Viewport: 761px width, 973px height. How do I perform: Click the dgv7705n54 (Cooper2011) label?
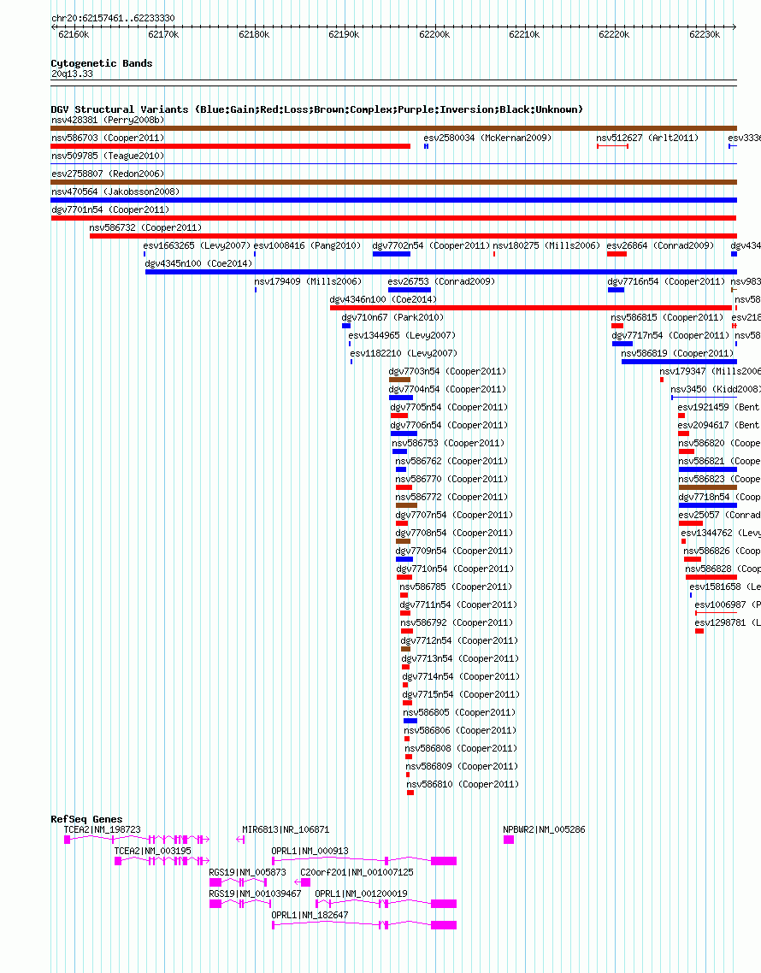[x=450, y=408]
